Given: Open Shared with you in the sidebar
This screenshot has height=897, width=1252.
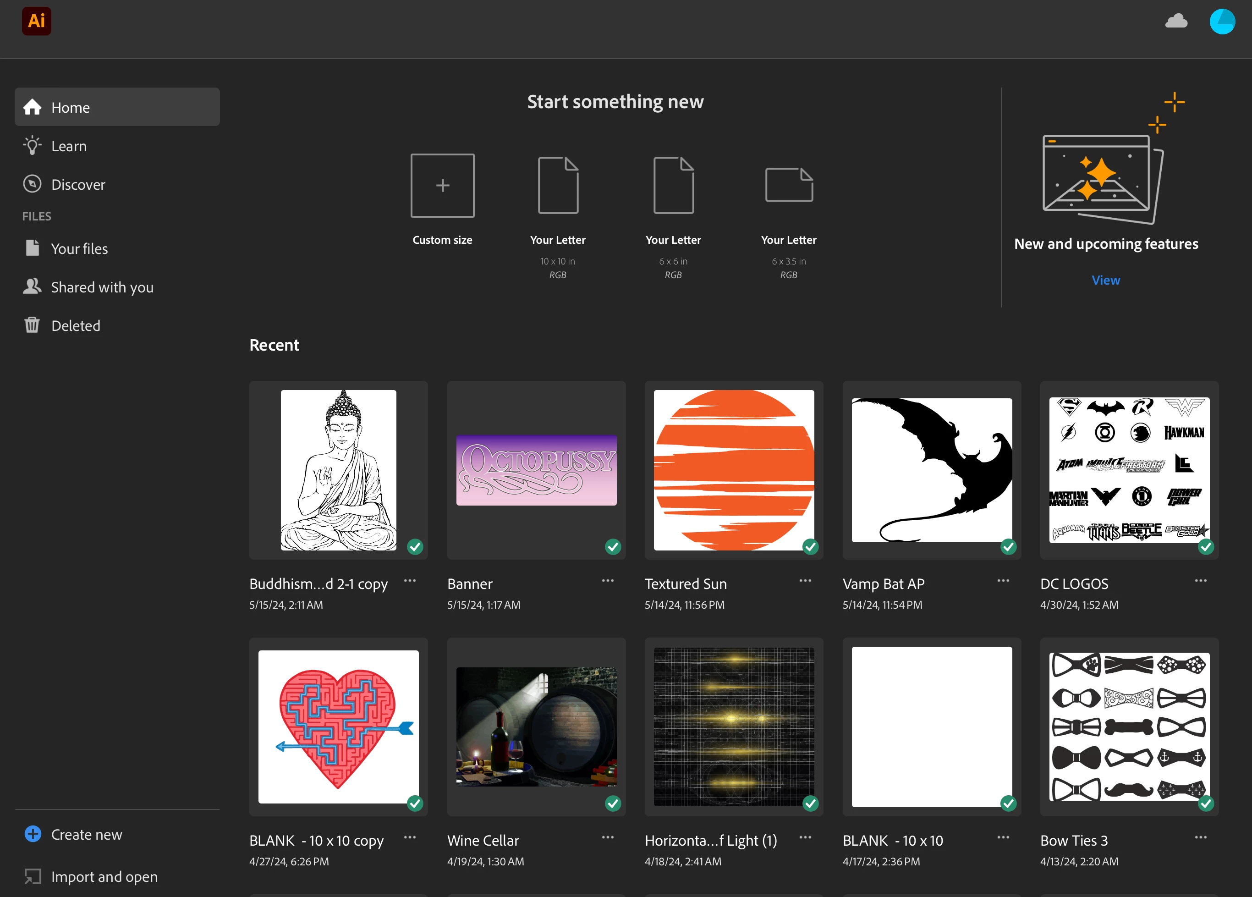Looking at the screenshot, I should click(x=102, y=287).
